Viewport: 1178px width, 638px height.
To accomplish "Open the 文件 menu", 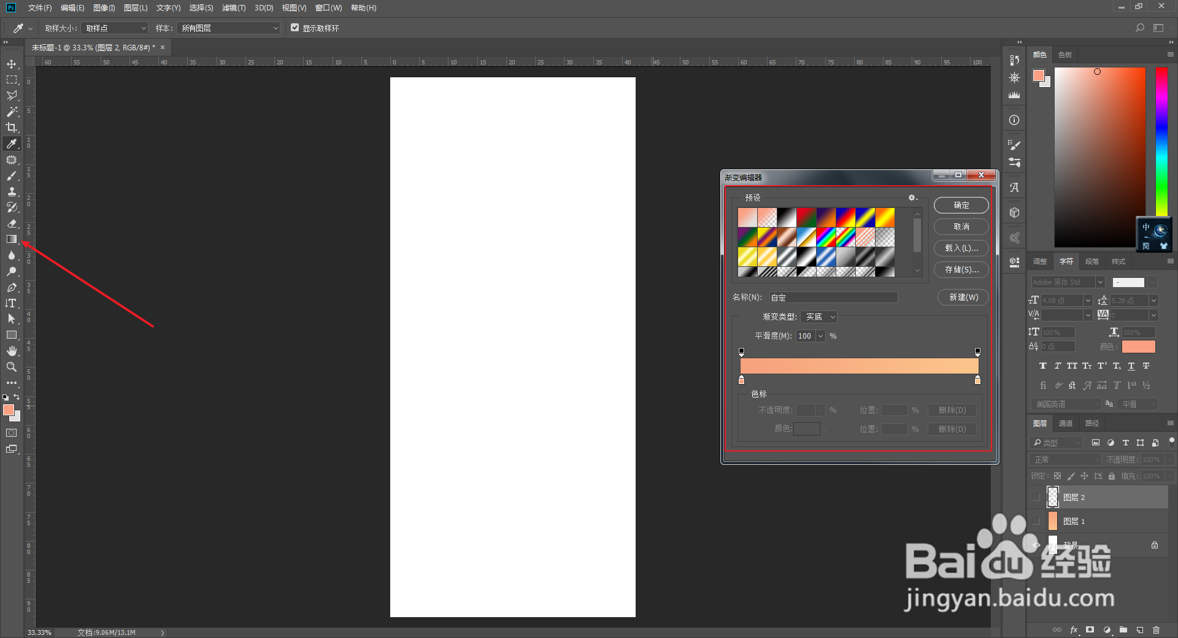I will 40,8.
